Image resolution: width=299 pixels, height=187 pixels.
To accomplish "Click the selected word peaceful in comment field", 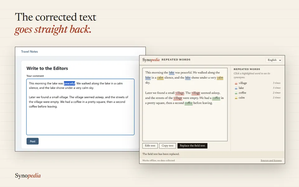I will pyautogui.click(x=69, y=84).
